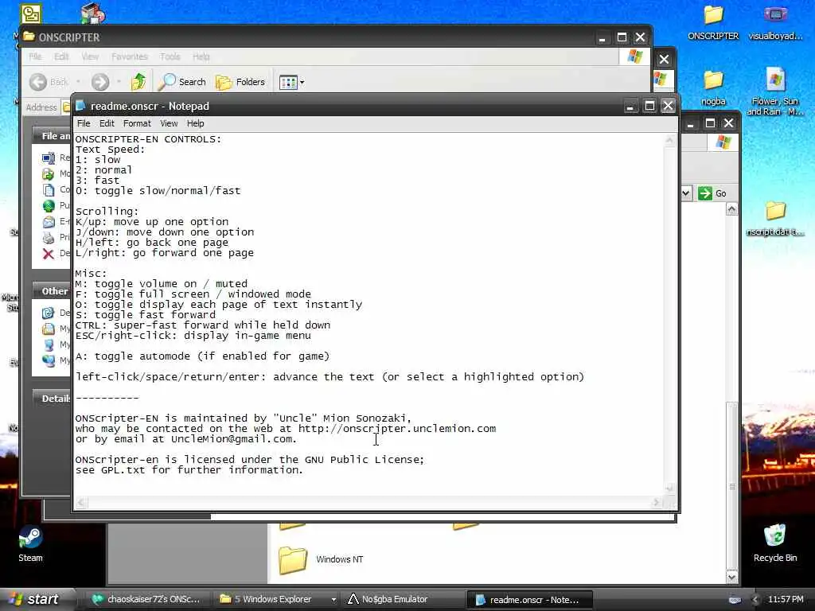Image resolution: width=815 pixels, height=611 pixels.
Task: Open the Edit menu in Notepad
Action: tap(107, 123)
